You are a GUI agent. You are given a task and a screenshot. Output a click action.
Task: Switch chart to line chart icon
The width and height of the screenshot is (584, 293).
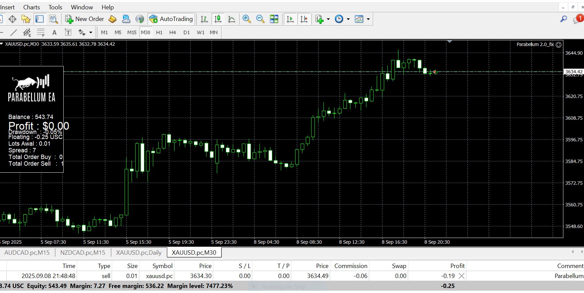tap(232, 19)
